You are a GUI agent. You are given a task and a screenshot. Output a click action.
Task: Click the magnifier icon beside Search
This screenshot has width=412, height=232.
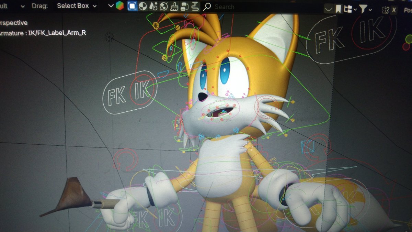207,7
